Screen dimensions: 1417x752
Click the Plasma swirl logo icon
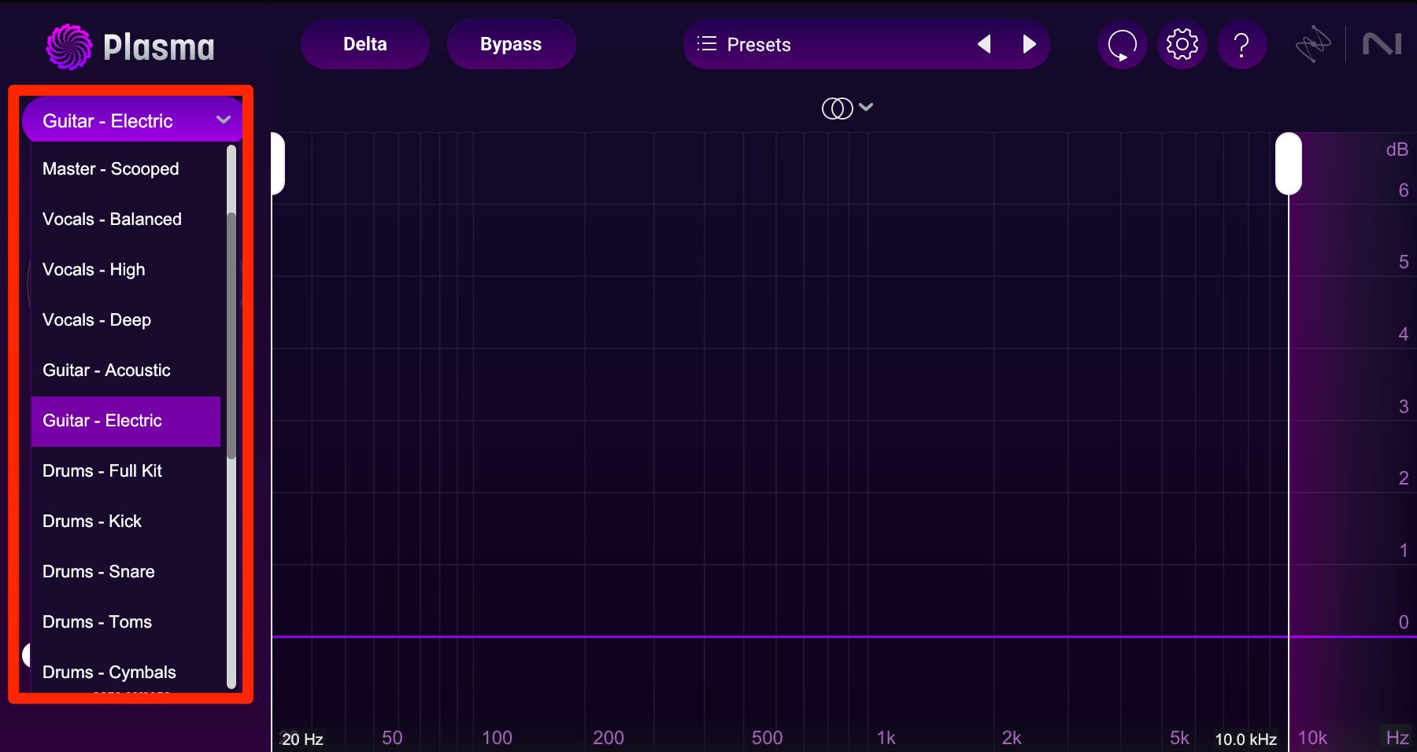coord(69,46)
